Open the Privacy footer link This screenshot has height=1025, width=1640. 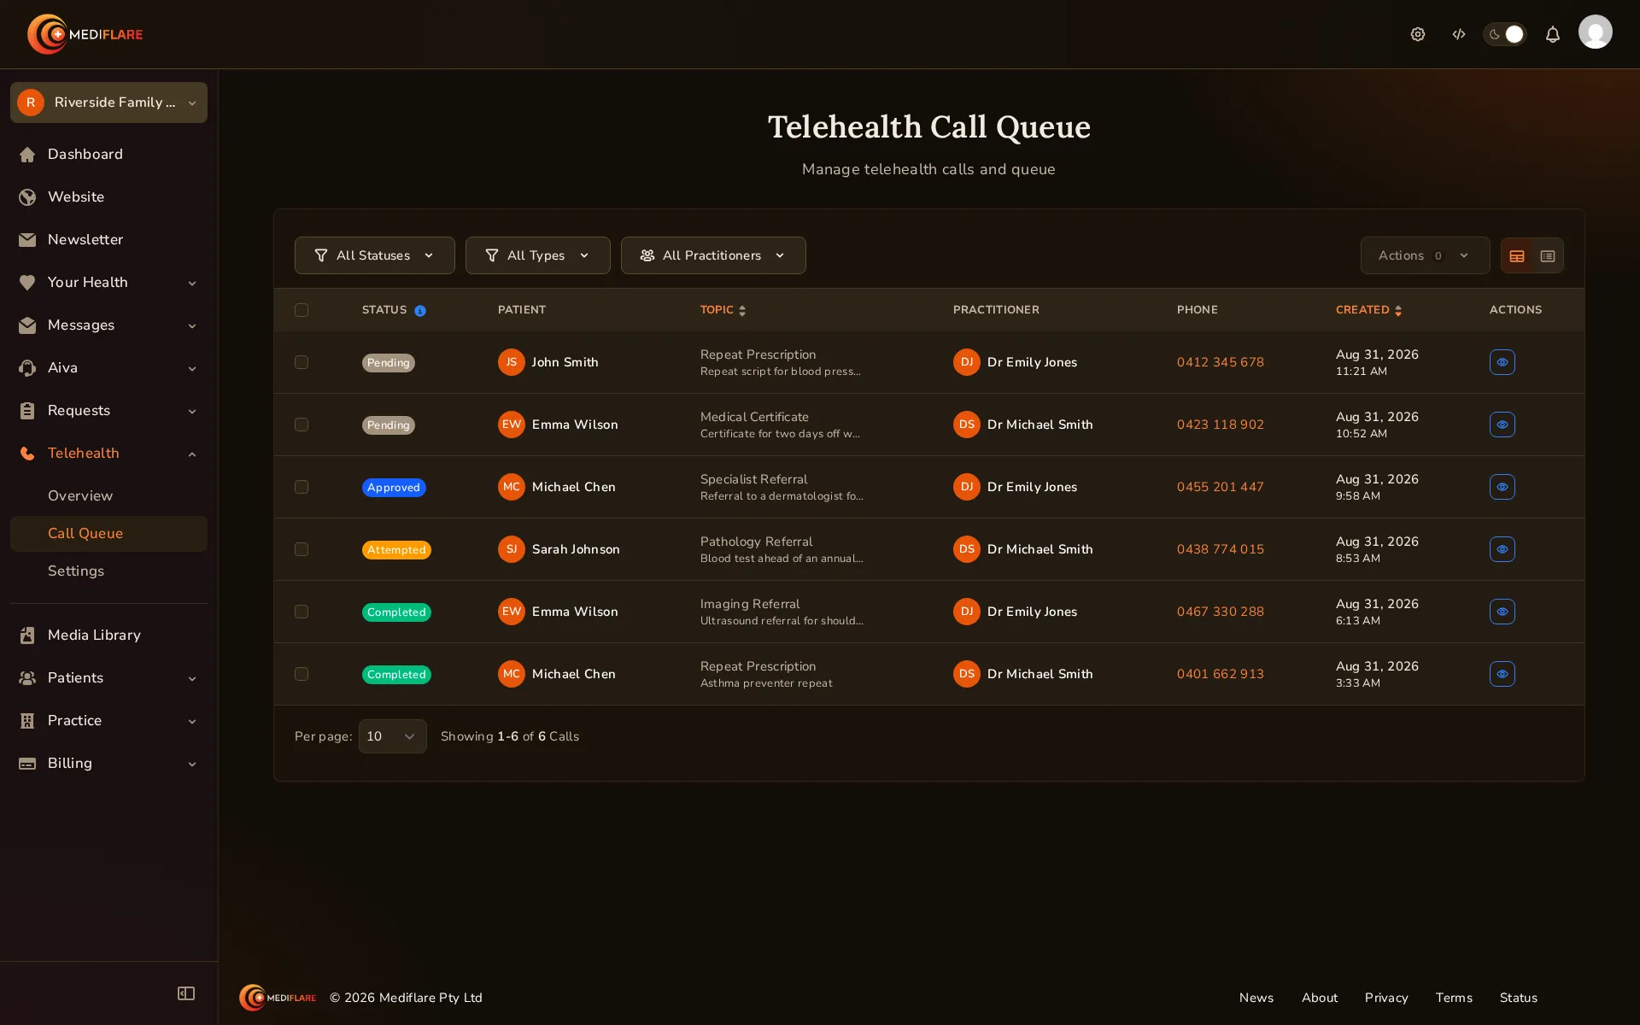1385,998
